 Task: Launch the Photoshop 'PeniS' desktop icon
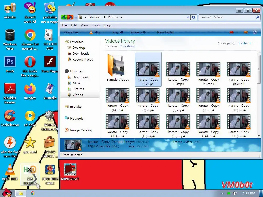[x=10, y=64]
